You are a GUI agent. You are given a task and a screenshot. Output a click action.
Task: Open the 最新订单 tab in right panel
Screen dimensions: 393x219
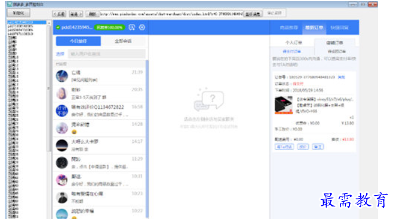tap(314, 27)
